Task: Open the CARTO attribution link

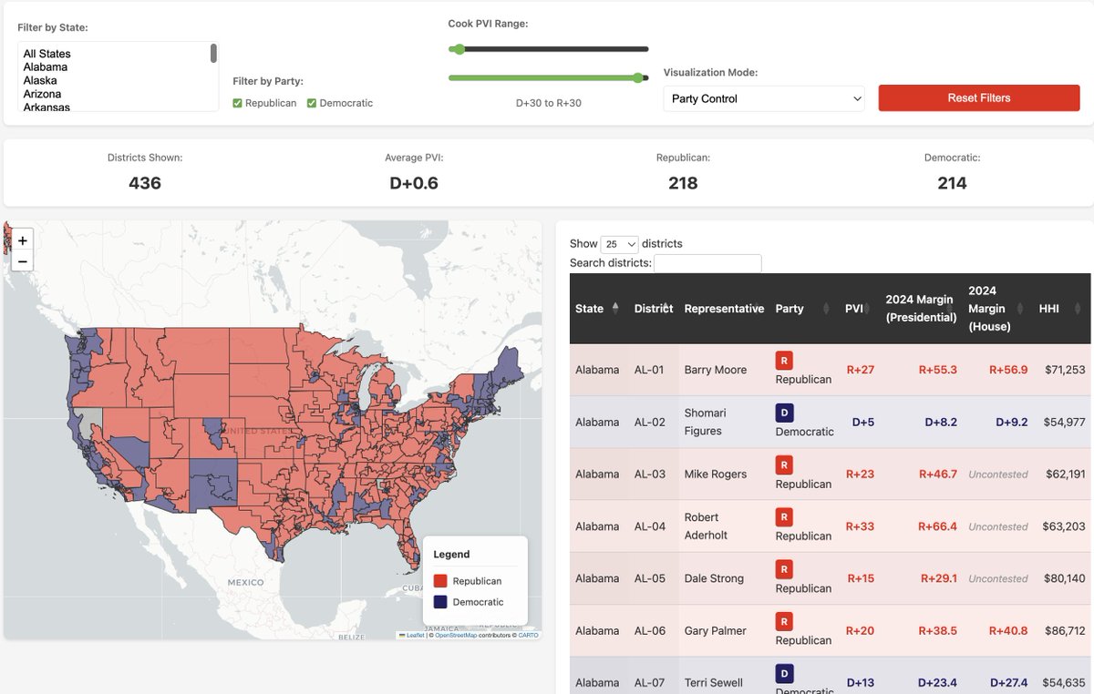Action: (x=529, y=635)
